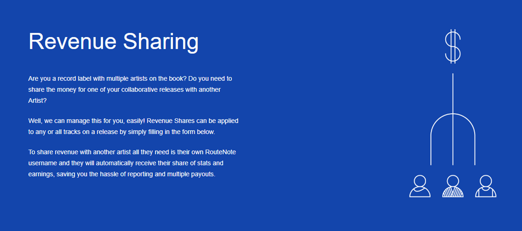The height and width of the screenshot is (231, 522).
Task: Click the dollar sign icon
Action: (453, 47)
